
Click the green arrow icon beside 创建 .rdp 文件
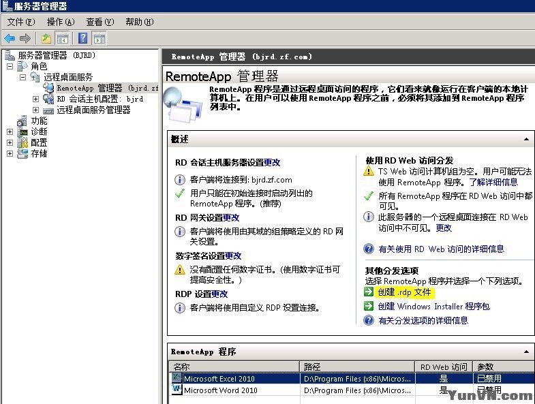pyautogui.click(x=369, y=292)
